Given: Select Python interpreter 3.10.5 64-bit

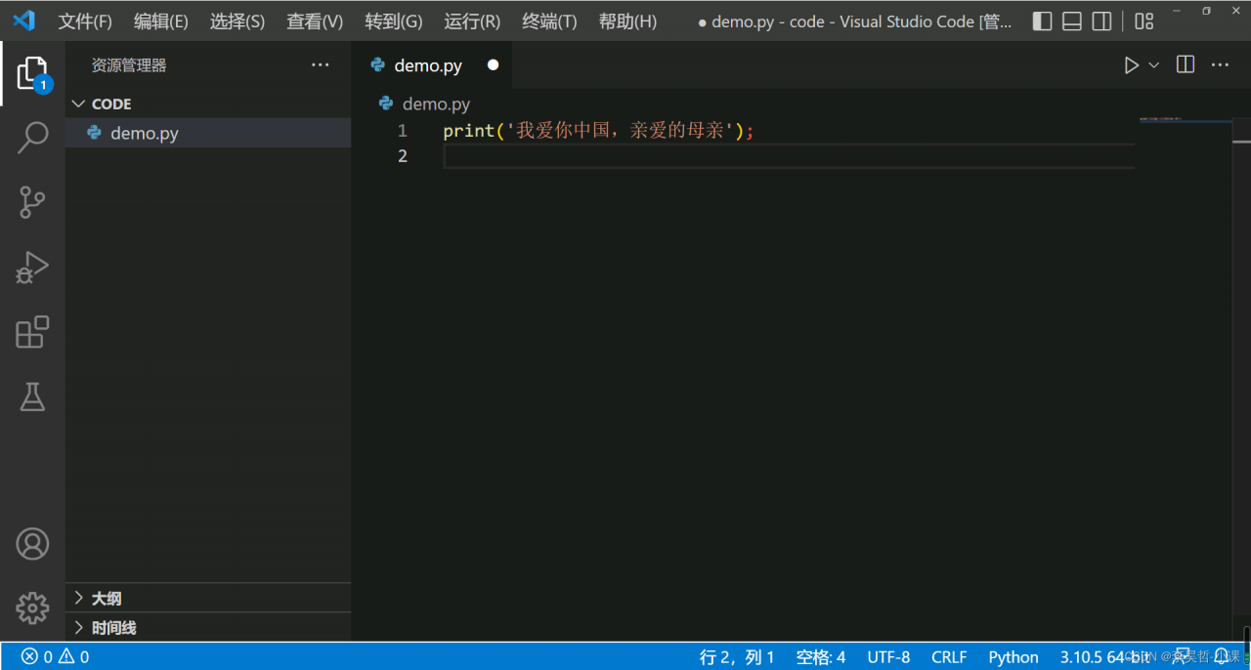Looking at the screenshot, I should pos(1105,657).
